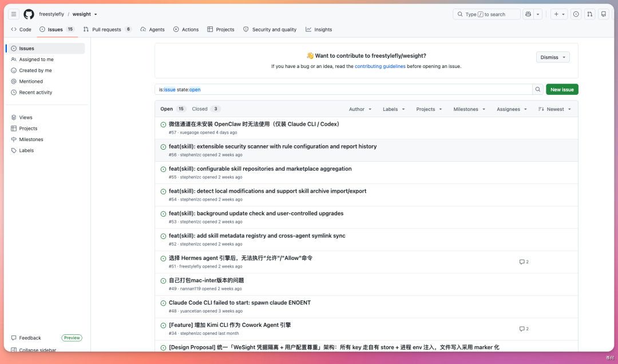Click comment count on Hermes agent issue
The height and width of the screenshot is (364, 618).
524,262
